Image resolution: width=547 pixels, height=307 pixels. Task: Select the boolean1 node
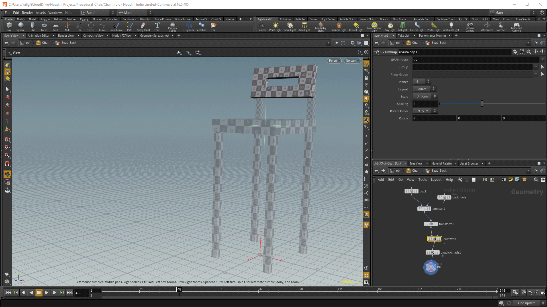424,209
